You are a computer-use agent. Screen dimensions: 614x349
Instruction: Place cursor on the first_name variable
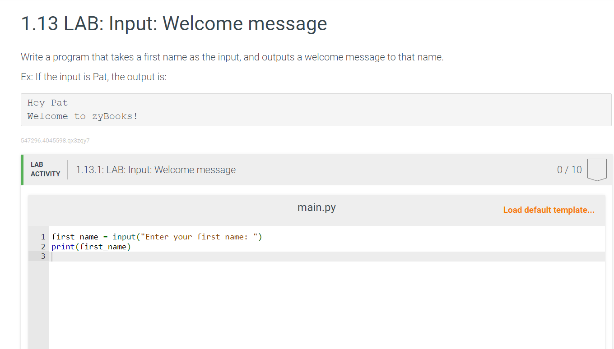(74, 236)
